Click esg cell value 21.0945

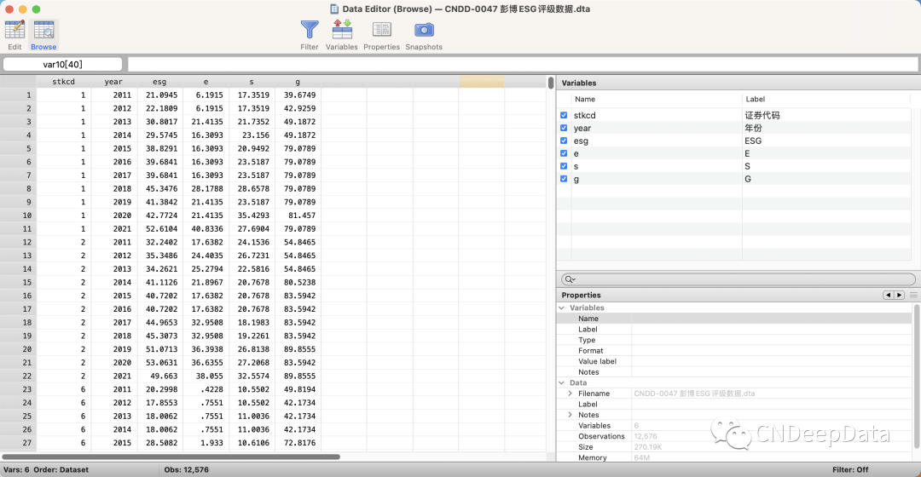[161, 95]
